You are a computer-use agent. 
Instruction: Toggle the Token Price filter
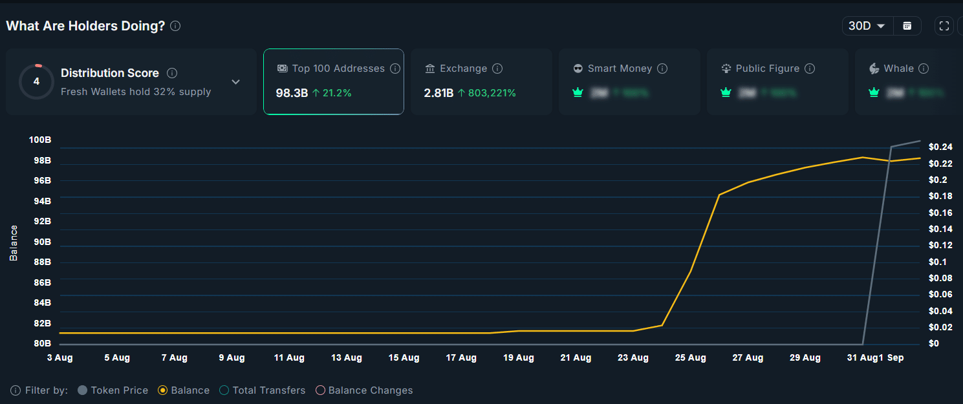[113, 390]
